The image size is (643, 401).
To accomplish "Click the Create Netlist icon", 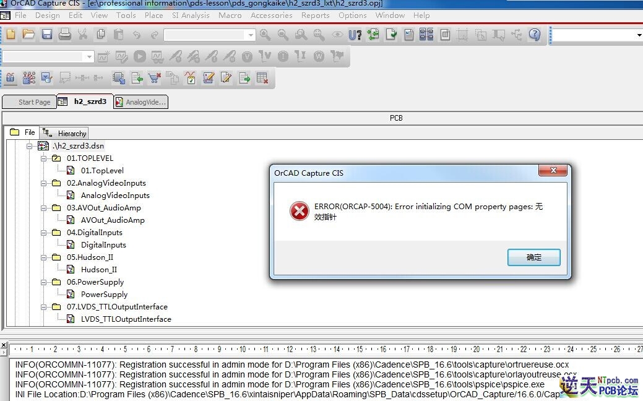I will click(x=409, y=35).
